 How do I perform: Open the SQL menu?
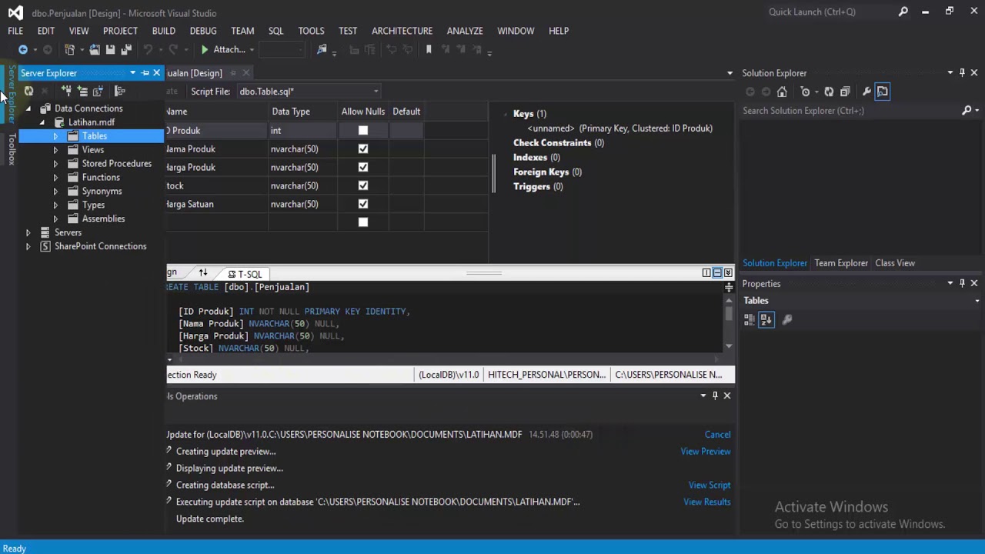pos(275,31)
